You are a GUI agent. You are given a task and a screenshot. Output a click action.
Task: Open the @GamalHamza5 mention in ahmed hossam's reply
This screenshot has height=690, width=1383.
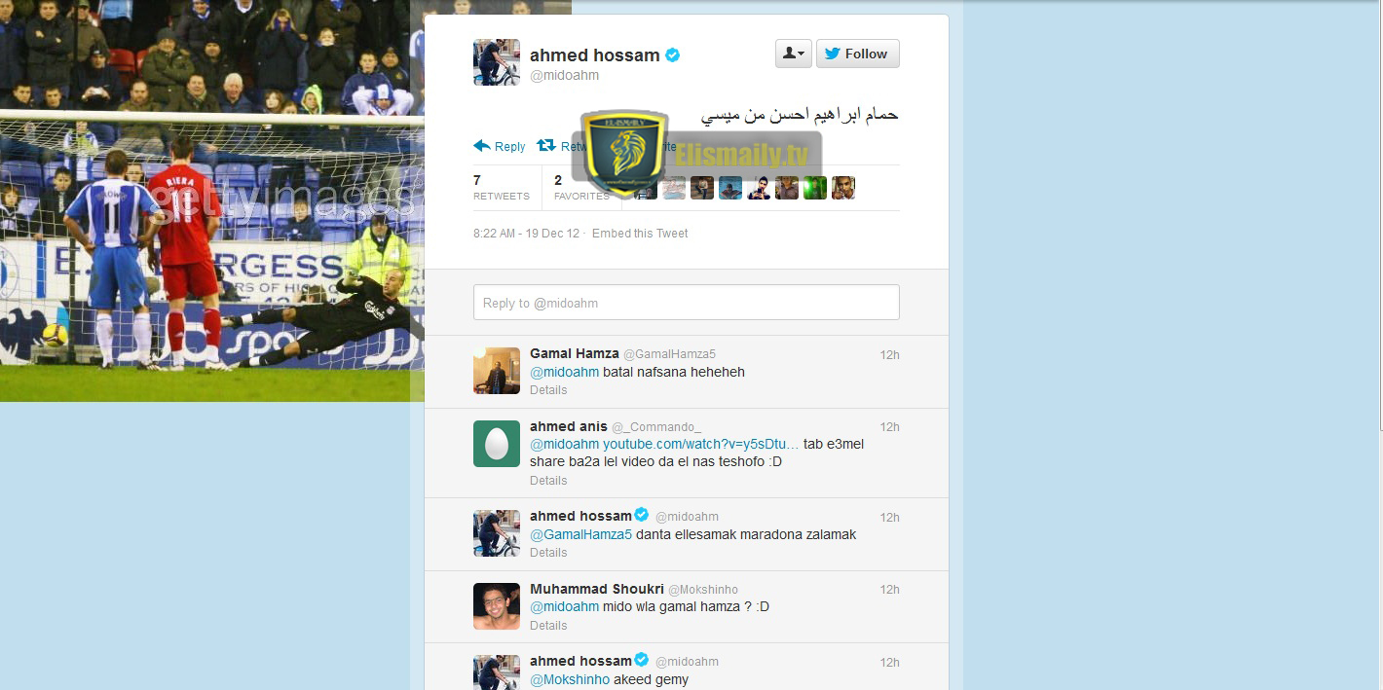pyautogui.click(x=580, y=534)
